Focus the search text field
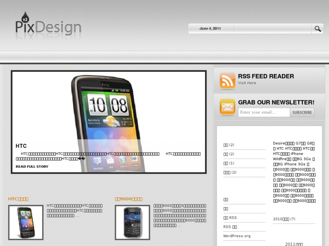The image size is (329, 246). click(272, 29)
